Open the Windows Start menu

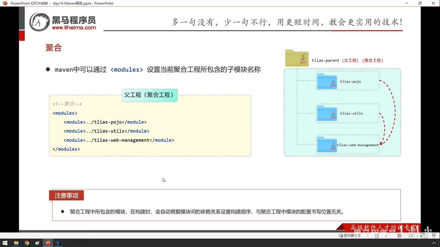[5, 243]
